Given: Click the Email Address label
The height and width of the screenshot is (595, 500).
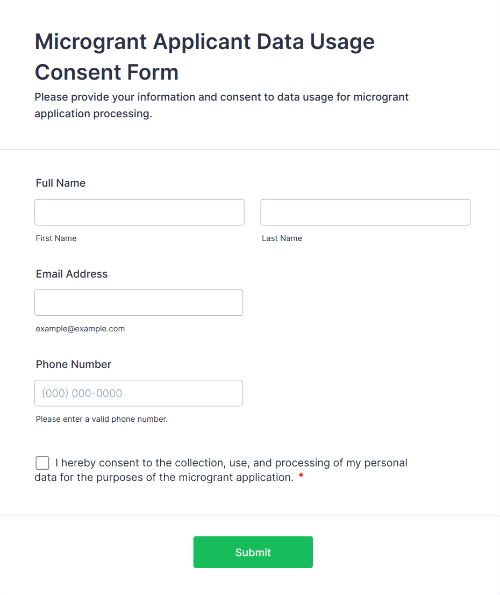Looking at the screenshot, I should [x=72, y=274].
